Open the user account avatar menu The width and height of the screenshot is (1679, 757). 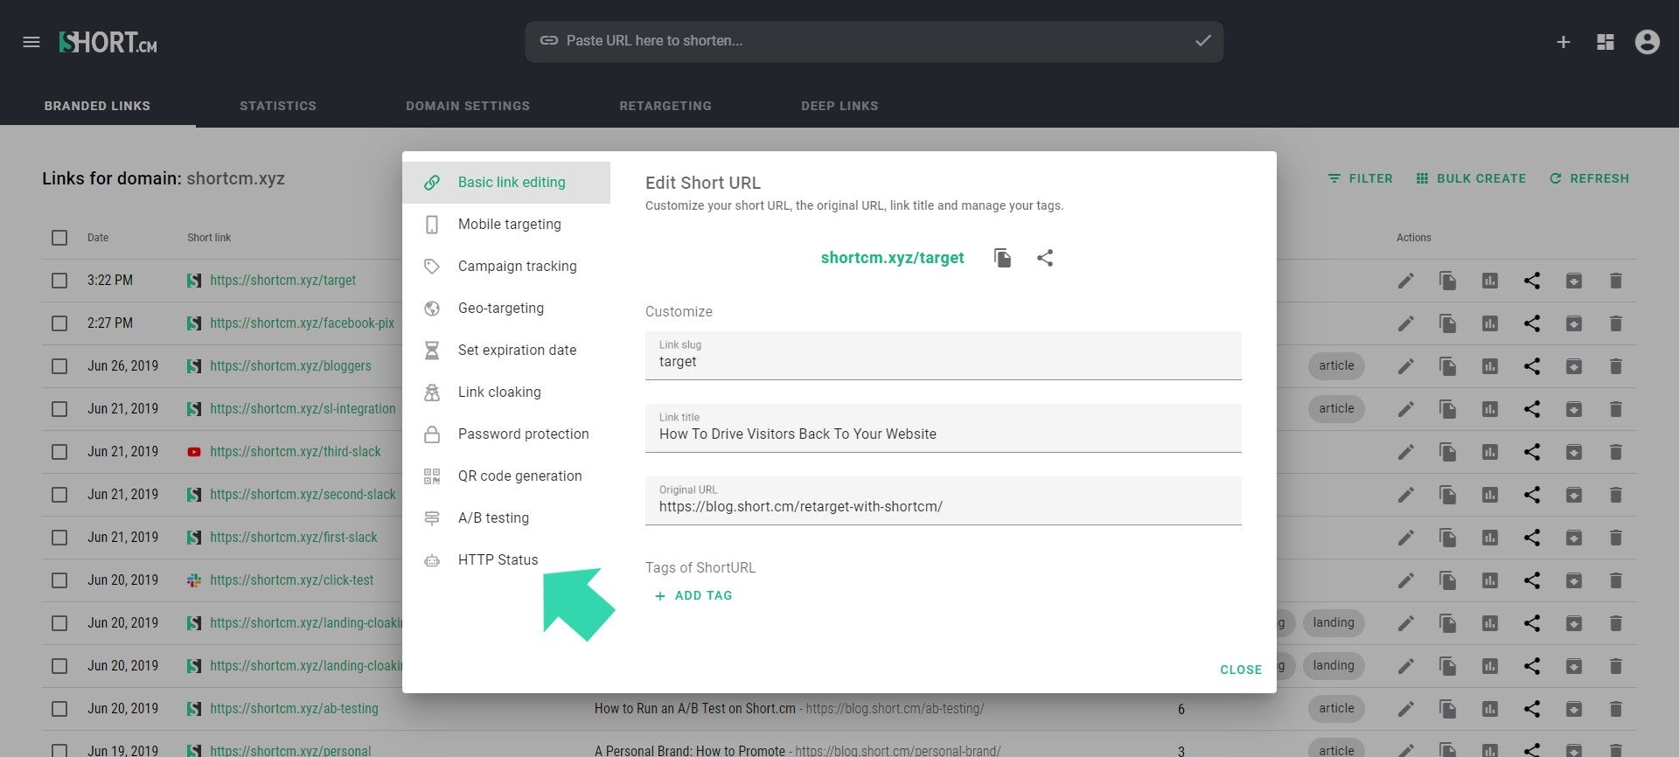[x=1648, y=42]
